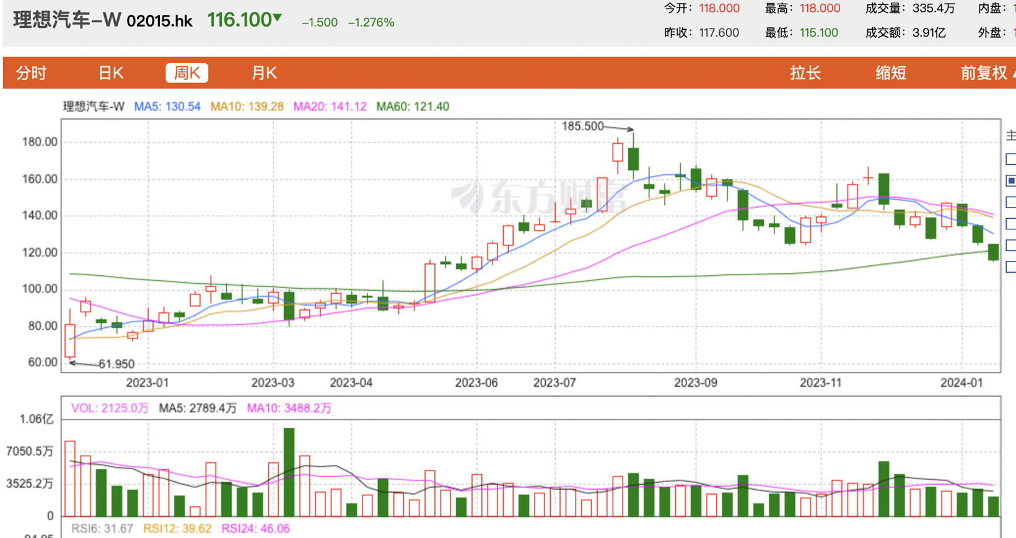This screenshot has width=1016, height=538.
Task: Switch to the 日K daily chart tab
Action: coord(111,73)
